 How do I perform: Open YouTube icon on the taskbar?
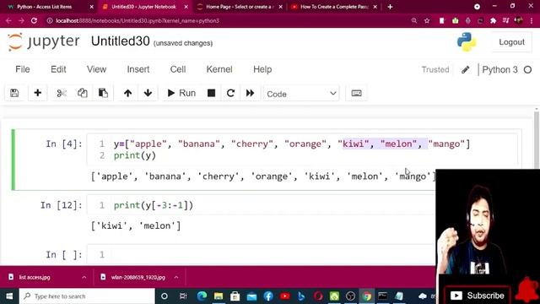[285, 296]
